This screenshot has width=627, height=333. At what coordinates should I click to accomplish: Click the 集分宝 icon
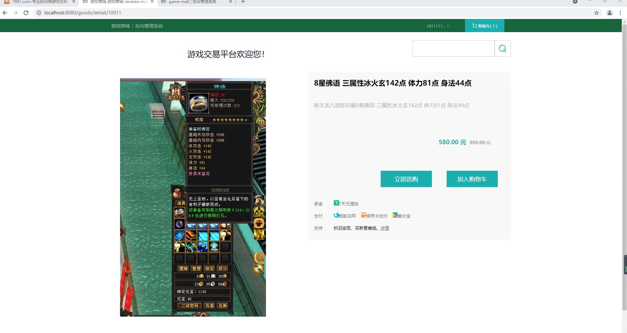pyautogui.click(x=395, y=215)
